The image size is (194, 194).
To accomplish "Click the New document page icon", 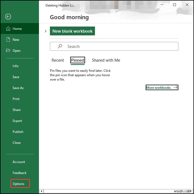I will (8, 39).
